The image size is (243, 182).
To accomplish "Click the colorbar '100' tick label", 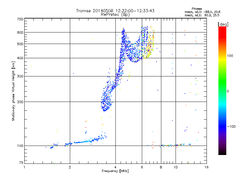I will [x=230, y=56].
